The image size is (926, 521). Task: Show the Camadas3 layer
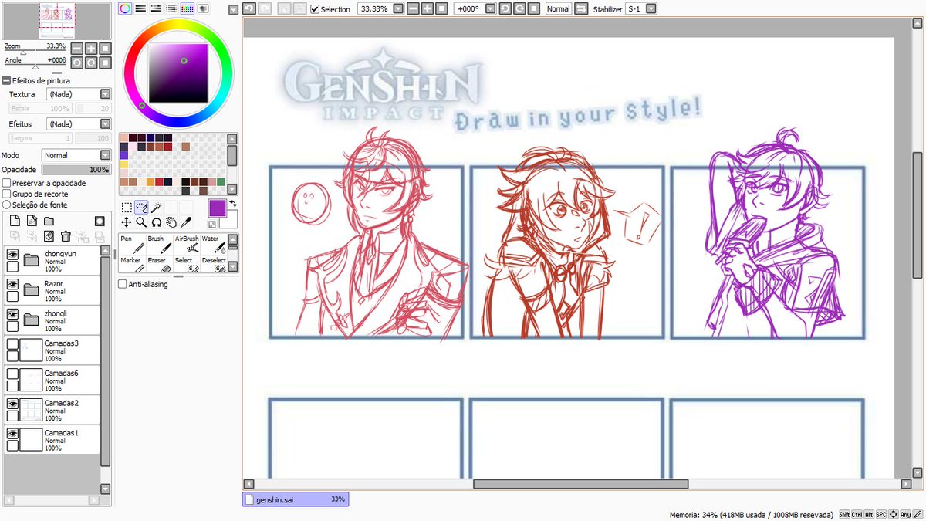pyautogui.click(x=12, y=344)
